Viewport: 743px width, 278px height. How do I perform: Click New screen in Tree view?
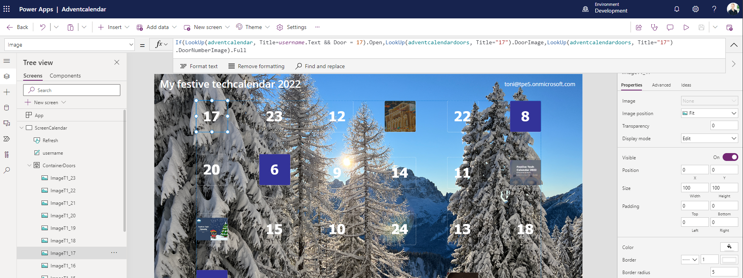[45, 102]
